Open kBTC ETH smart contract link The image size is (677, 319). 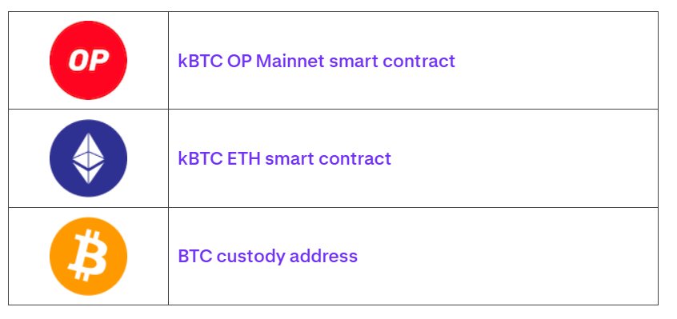point(285,158)
